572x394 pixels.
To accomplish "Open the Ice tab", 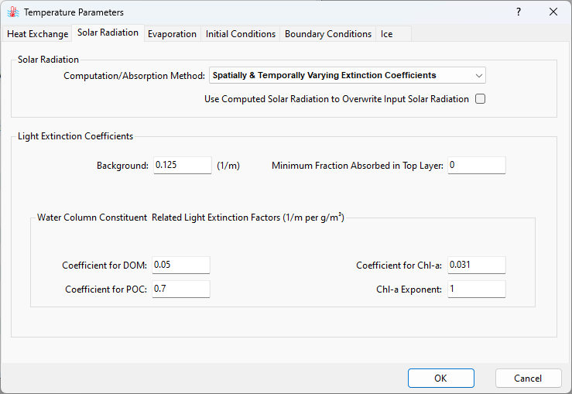I will pos(386,34).
